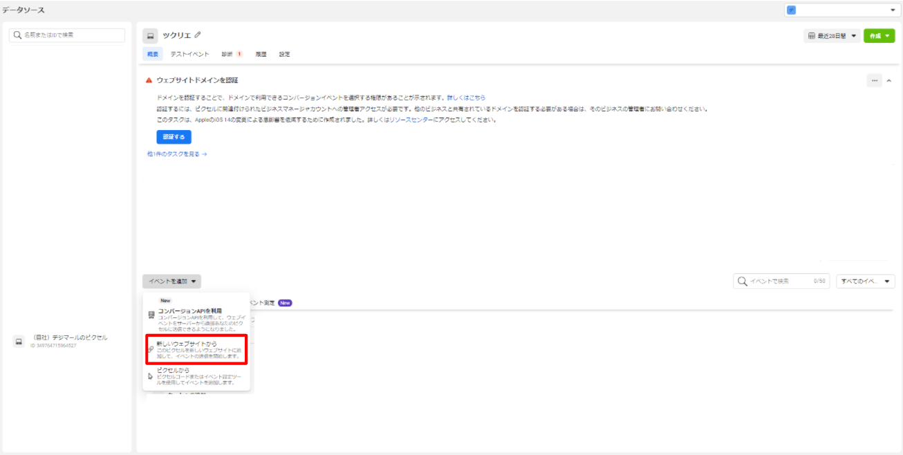903x455 pixels.
Task: Click the red warning triangle icon
Action: 149,80
